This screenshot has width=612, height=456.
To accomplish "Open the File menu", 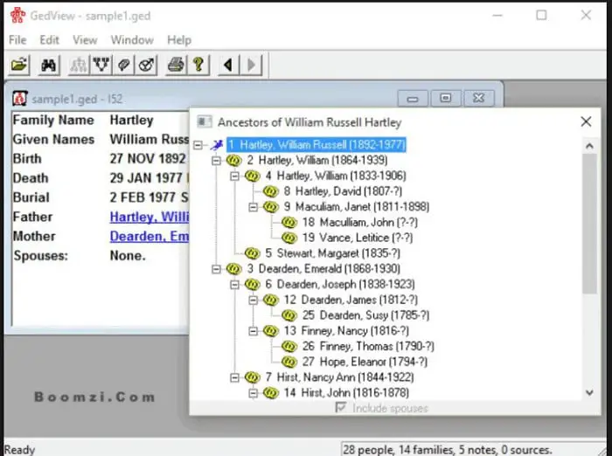I will (x=17, y=40).
